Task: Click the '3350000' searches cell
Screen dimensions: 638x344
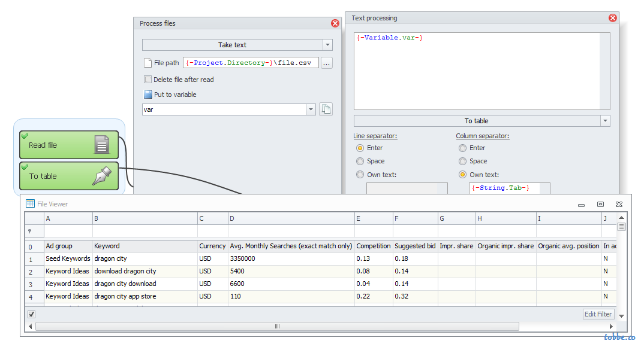Action: pyautogui.click(x=291, y=258)
